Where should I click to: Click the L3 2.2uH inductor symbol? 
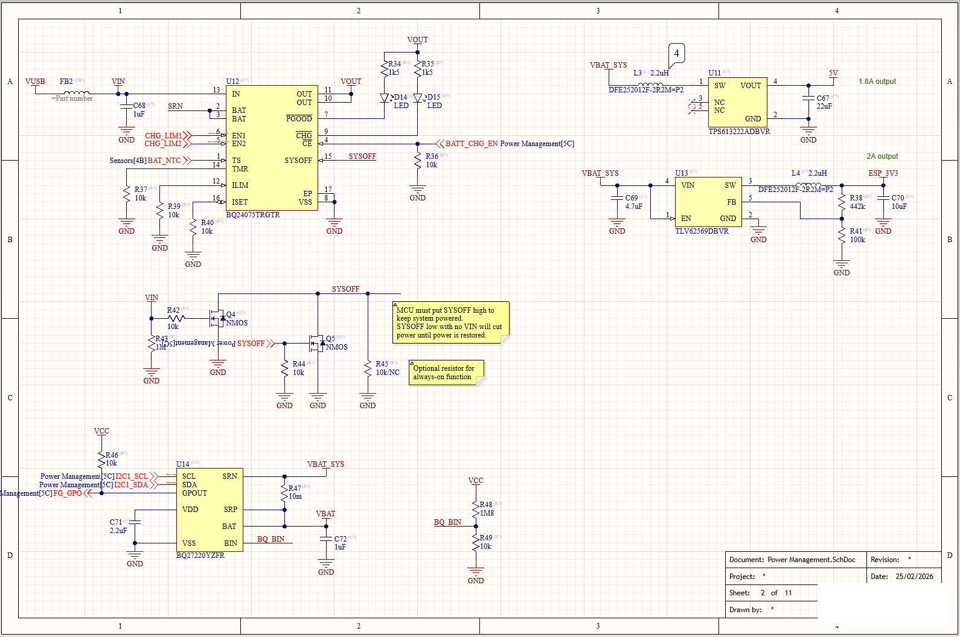650,84
